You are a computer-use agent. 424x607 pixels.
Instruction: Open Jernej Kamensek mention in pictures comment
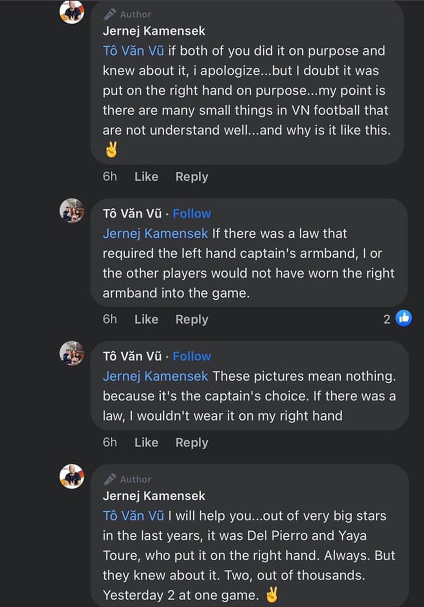155,376
